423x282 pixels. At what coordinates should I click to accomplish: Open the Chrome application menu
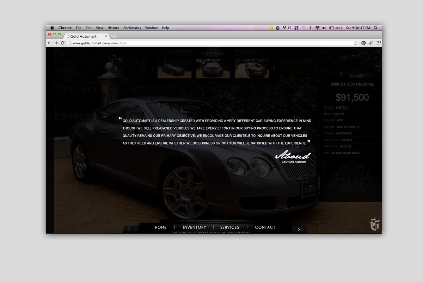click(65, 28)
